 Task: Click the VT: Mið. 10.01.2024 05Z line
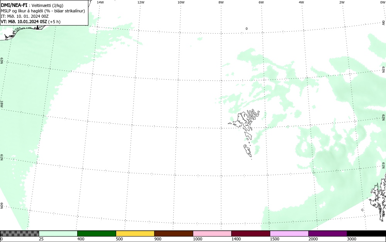(30, 22)
